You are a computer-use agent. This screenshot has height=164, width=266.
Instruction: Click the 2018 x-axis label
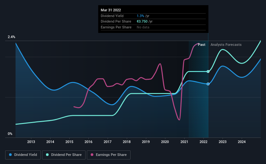coord(127,142)
